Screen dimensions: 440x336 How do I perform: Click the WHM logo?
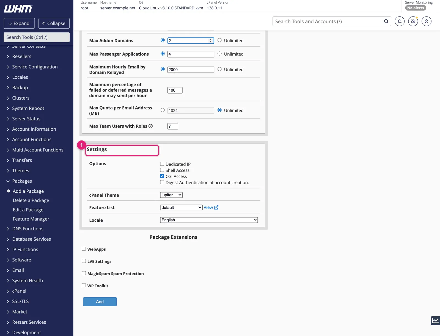click(18, 9)
